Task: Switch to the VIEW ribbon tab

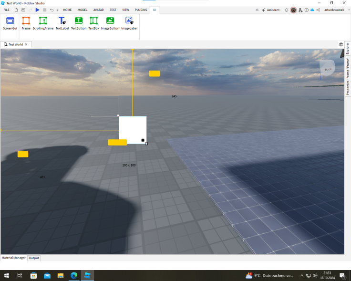Action: pos(125,10)
